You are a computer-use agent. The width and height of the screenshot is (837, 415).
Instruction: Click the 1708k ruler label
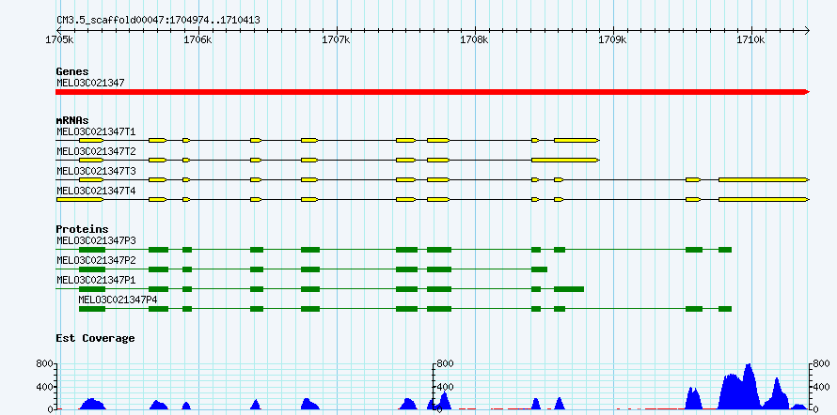tap(475, 40)
